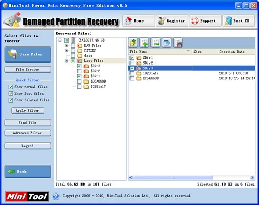Go Back to previous step
Screen dimensions: 259x205
click(28, 171)
